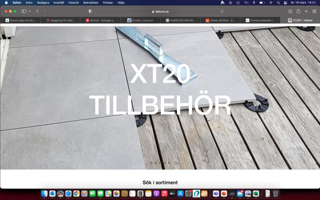320x200 pixels.
Task: Toggle the Safari sidebar button
Action: coord(24,11)
